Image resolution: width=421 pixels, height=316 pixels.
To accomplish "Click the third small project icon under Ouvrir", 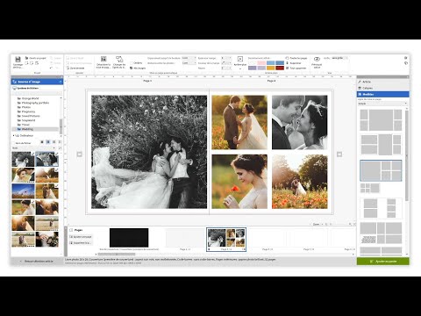I will (37, 63).
